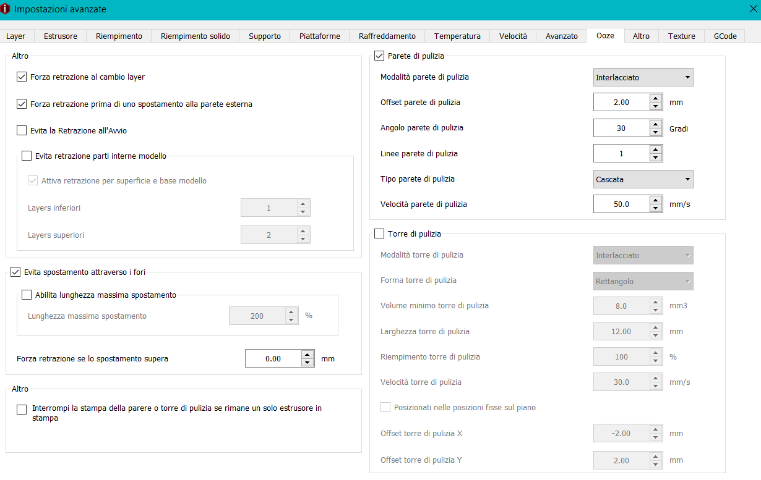Close the Impostazioni avanzate window
The image size is (761, 480).
pyautogui.click(x=752, y=9)
